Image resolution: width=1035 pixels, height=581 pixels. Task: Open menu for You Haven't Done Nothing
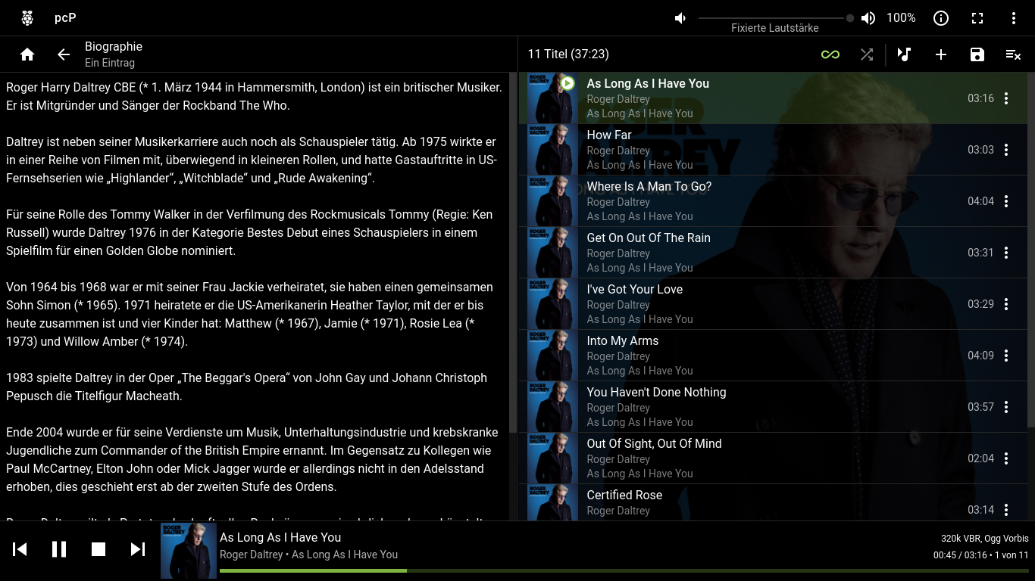(x=1006, y=407)
